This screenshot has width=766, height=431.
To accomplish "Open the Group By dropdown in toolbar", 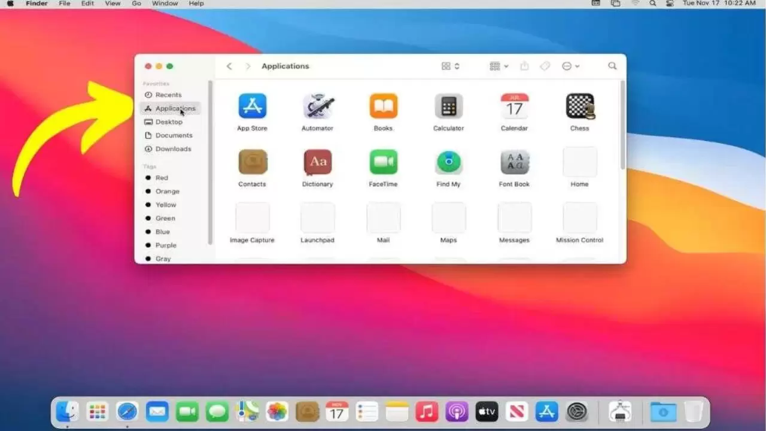I will point(499,66).
